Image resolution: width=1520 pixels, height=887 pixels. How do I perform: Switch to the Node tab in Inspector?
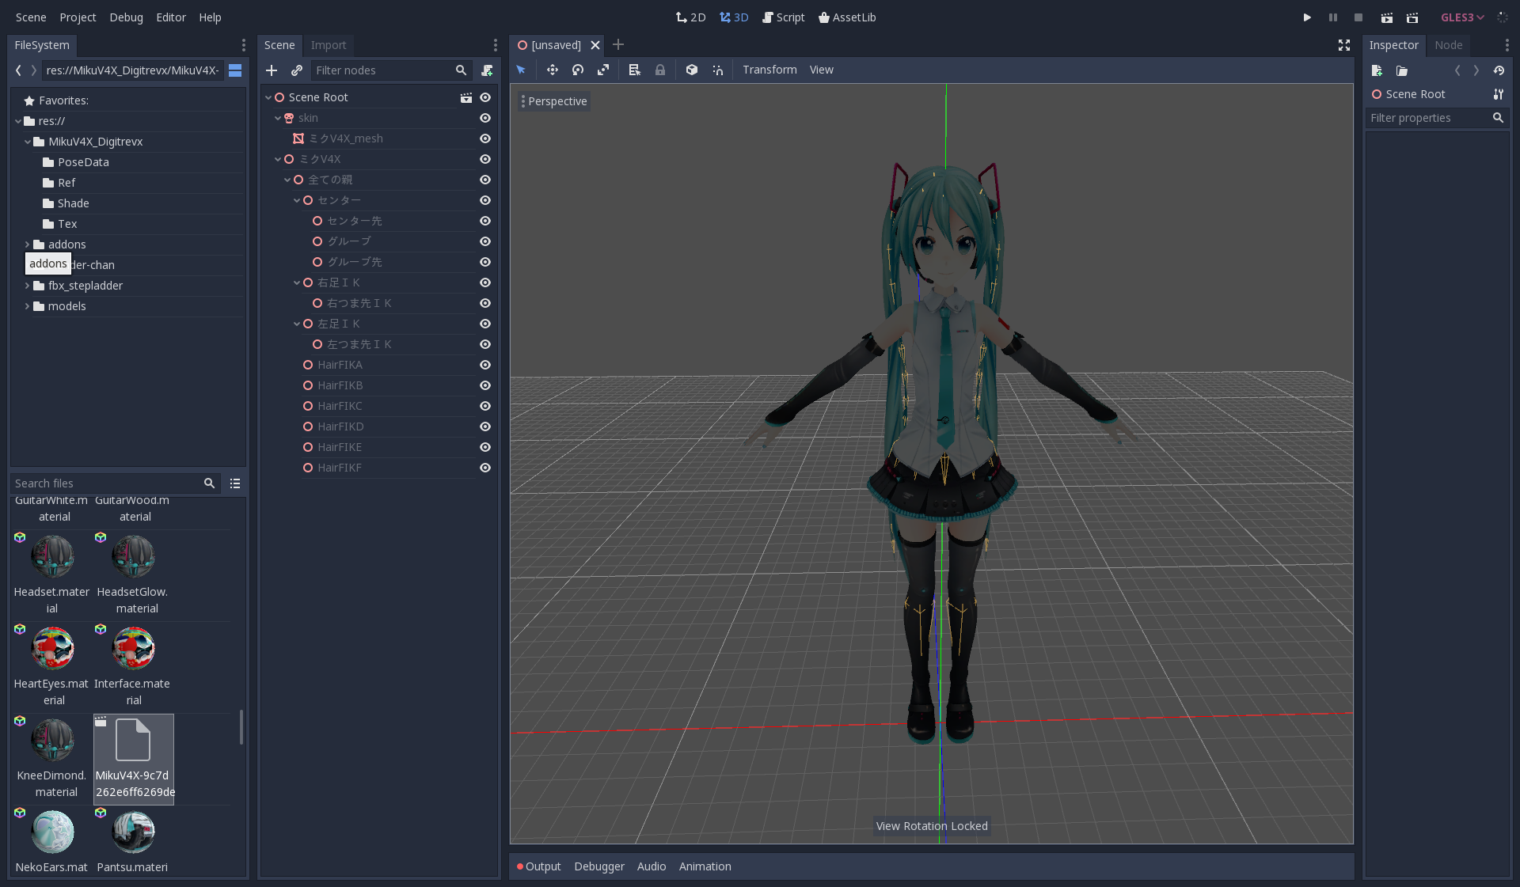(x=1448, y=45)
